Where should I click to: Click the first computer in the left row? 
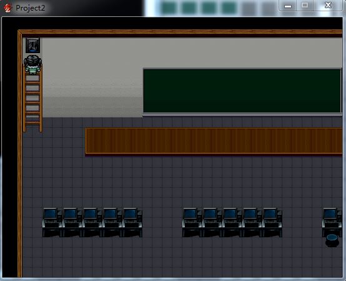coord(52,222)
